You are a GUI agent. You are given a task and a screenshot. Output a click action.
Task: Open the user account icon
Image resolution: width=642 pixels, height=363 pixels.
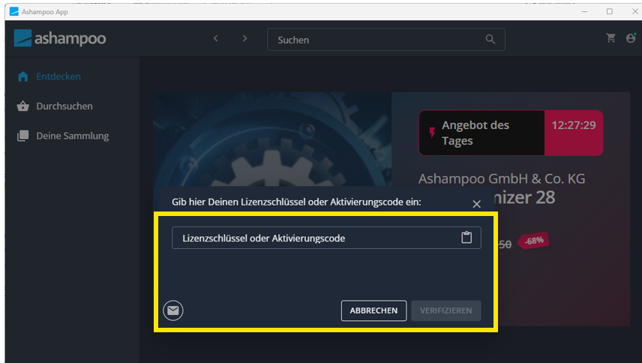[631, 38]
